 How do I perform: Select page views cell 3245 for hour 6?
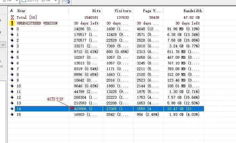pyautogui.click(x=148, y=63)
